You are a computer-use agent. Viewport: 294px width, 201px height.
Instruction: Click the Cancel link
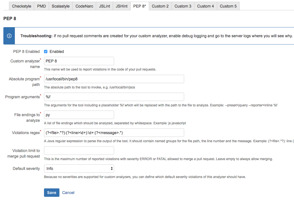pos(68,193)
